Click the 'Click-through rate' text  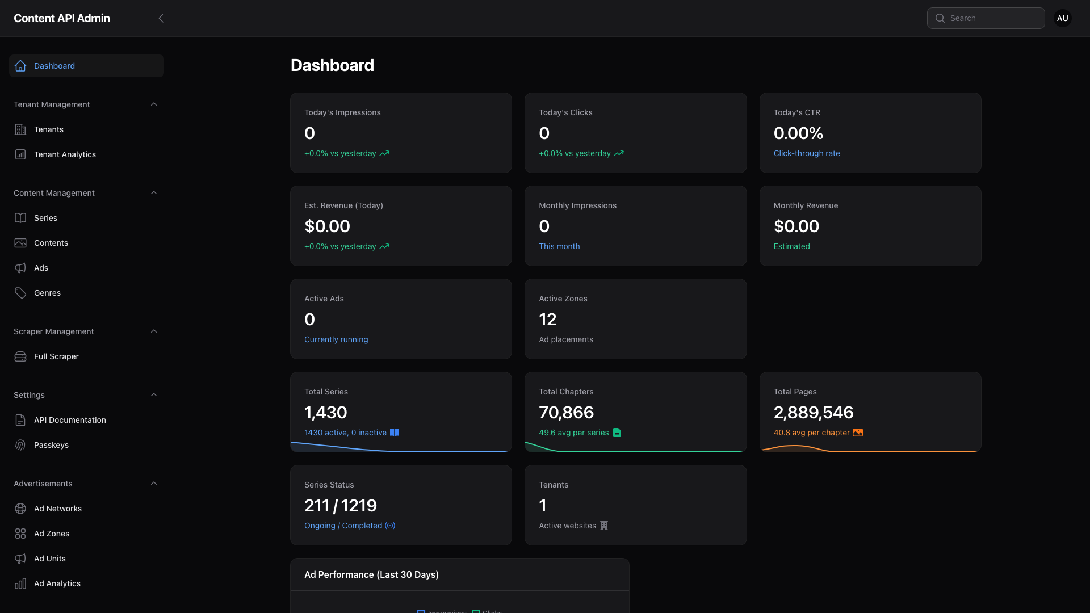click(807, 153)
